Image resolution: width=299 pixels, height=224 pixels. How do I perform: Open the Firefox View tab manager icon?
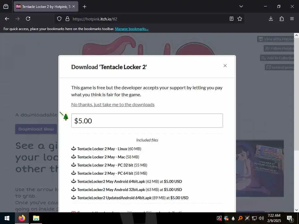click(x=6, y=6)
